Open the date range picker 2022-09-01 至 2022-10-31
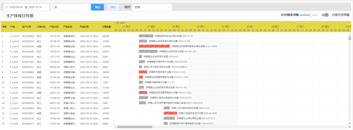The image size is (353, 130). tap(26, 7)
